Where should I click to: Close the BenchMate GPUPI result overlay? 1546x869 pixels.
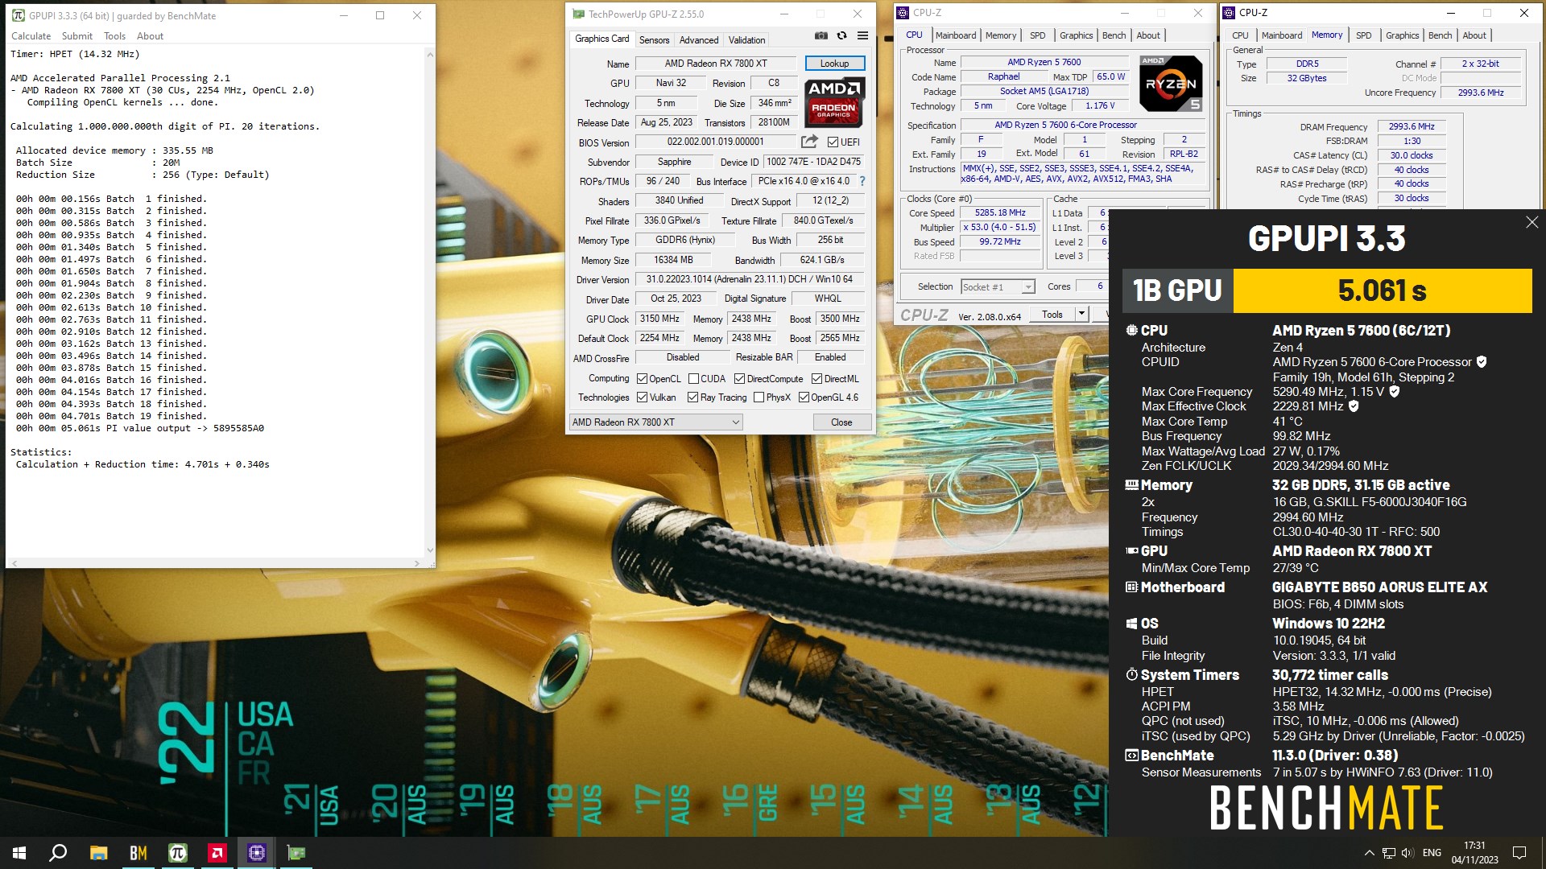click(x=1532, y=222)
